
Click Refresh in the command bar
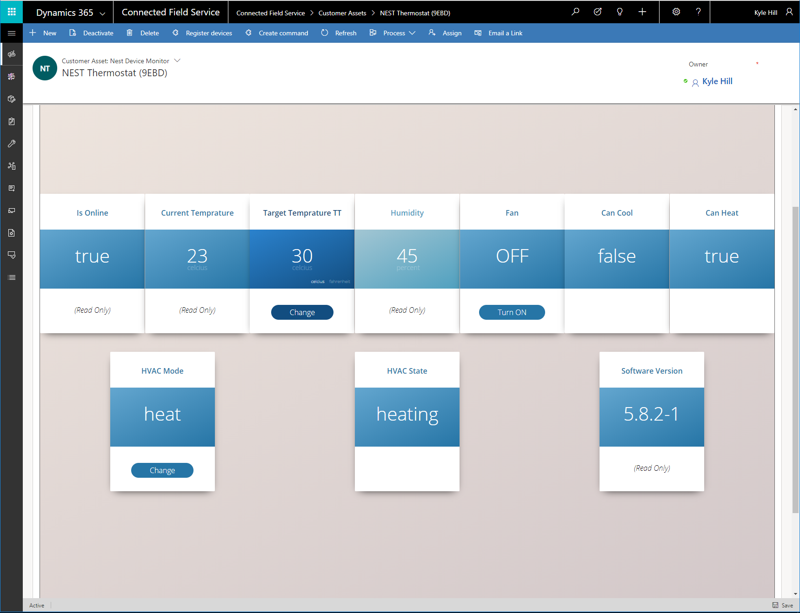click(339, 33)
